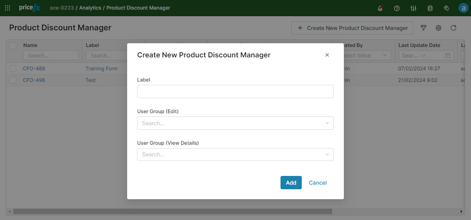Open the Test label link

point(90,80)
